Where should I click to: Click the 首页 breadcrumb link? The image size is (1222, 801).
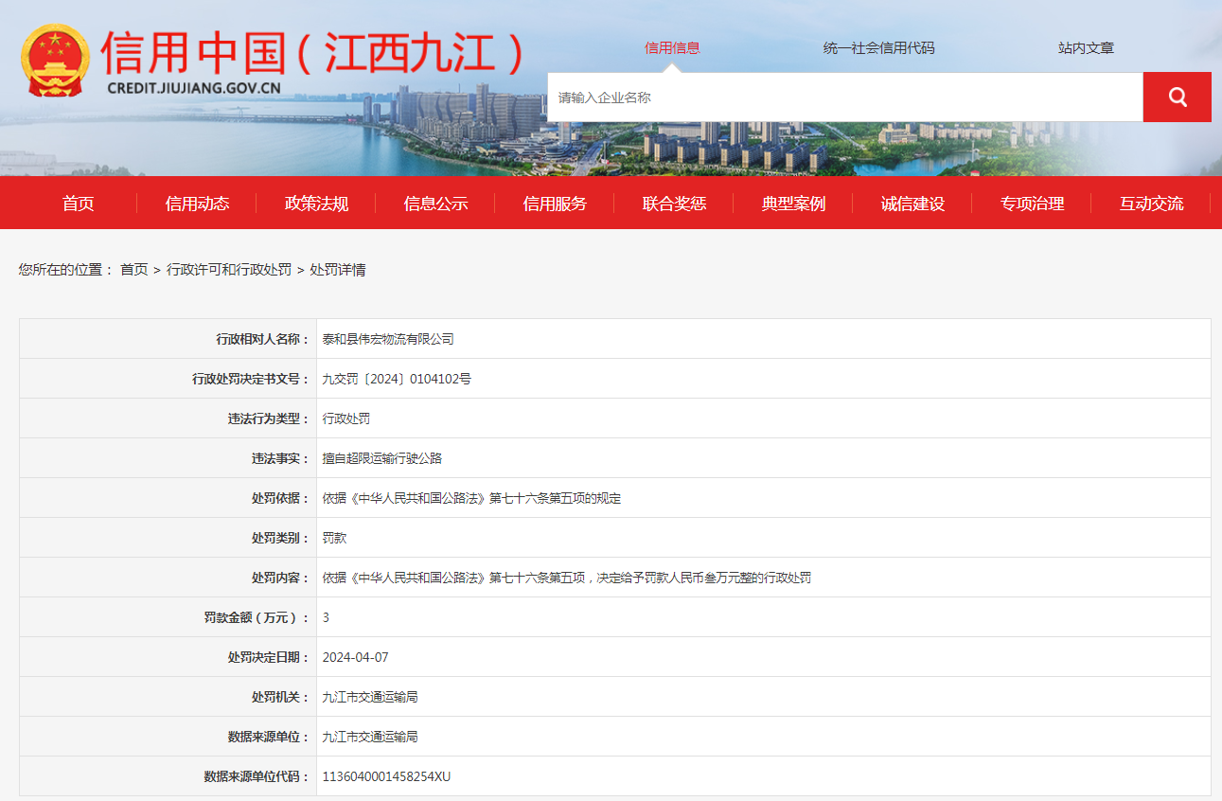point(133,270)
